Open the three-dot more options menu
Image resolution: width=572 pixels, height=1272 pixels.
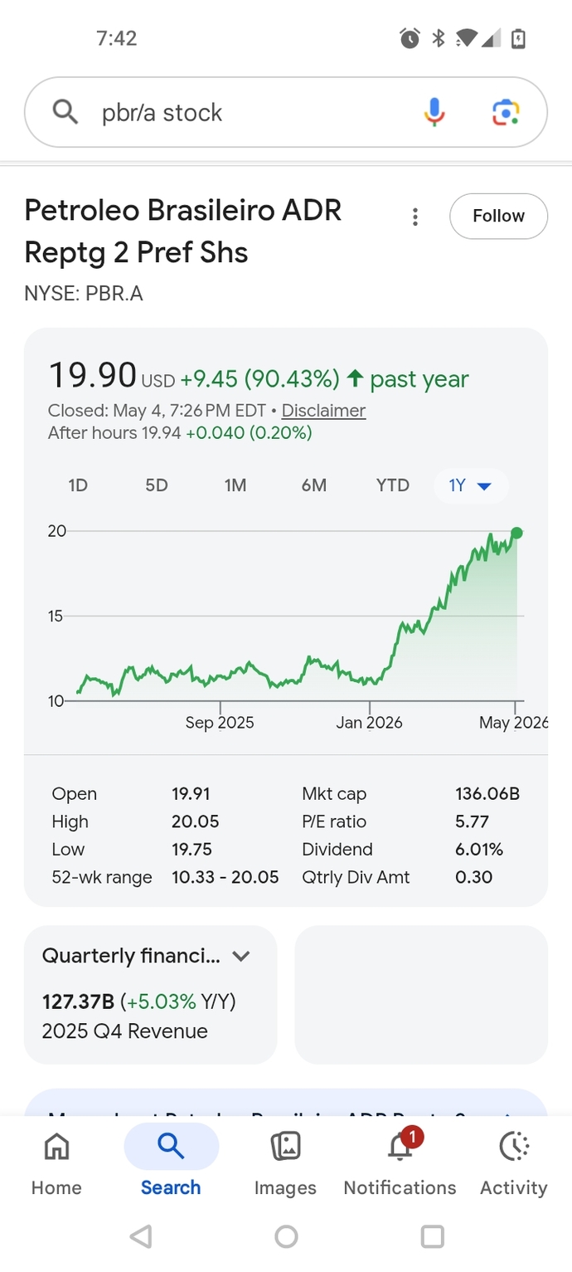pos(414,217)
